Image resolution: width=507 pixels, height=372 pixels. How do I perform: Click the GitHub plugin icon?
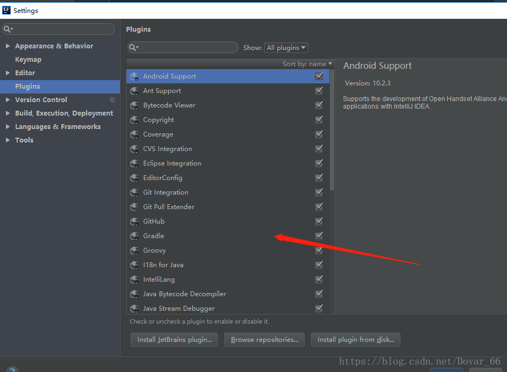click(x=134, y=222)
